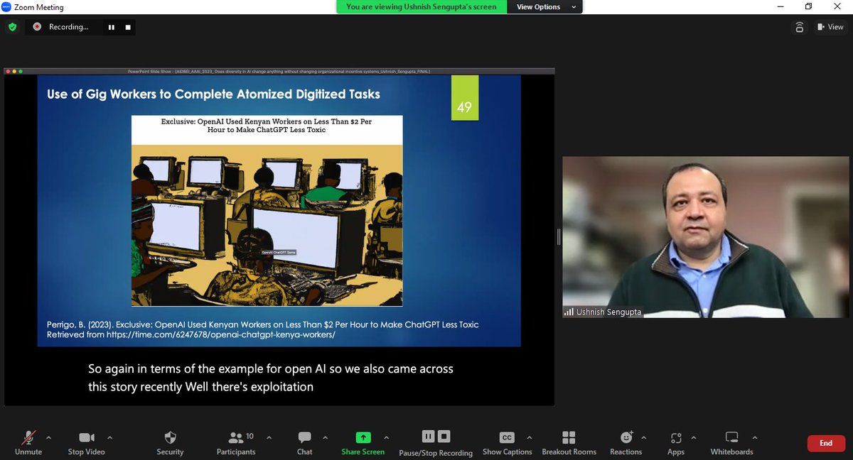Screen dimensions: 853x460
Task: Maximize the Zoom Meeting window
Action: (x=808, y=7)
